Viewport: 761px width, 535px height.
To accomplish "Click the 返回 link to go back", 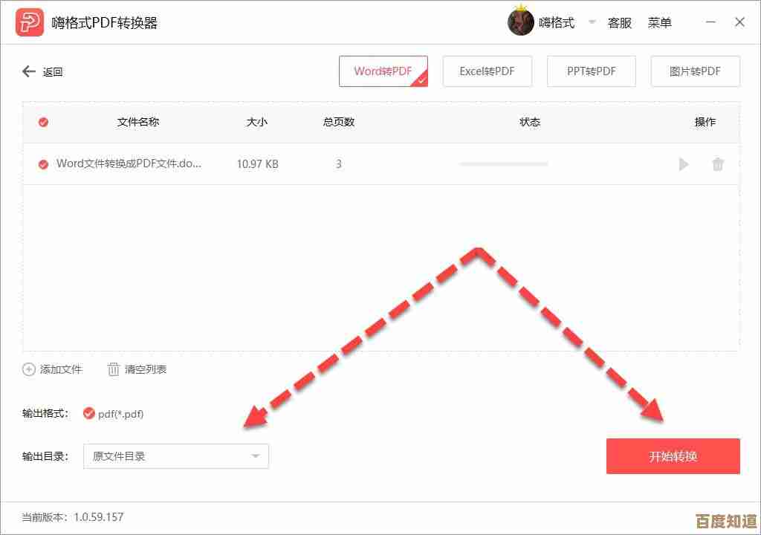I will point(51,71).
